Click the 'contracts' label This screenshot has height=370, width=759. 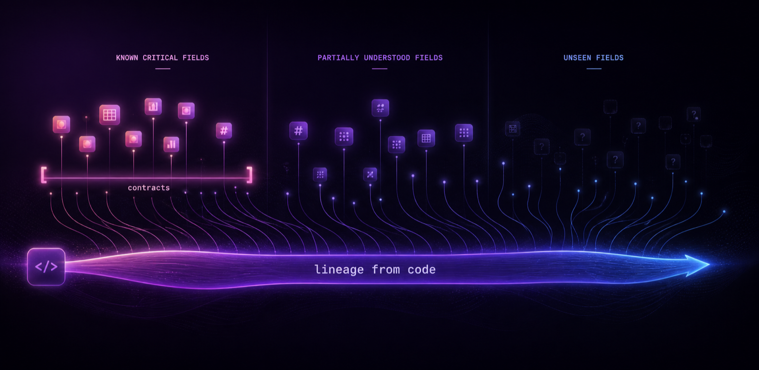point(148,188)
